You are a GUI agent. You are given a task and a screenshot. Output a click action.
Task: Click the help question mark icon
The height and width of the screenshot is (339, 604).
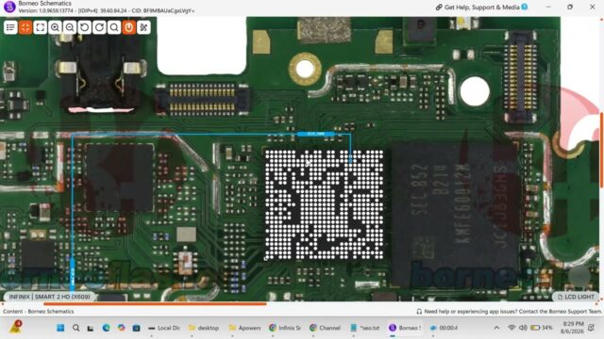525,7
